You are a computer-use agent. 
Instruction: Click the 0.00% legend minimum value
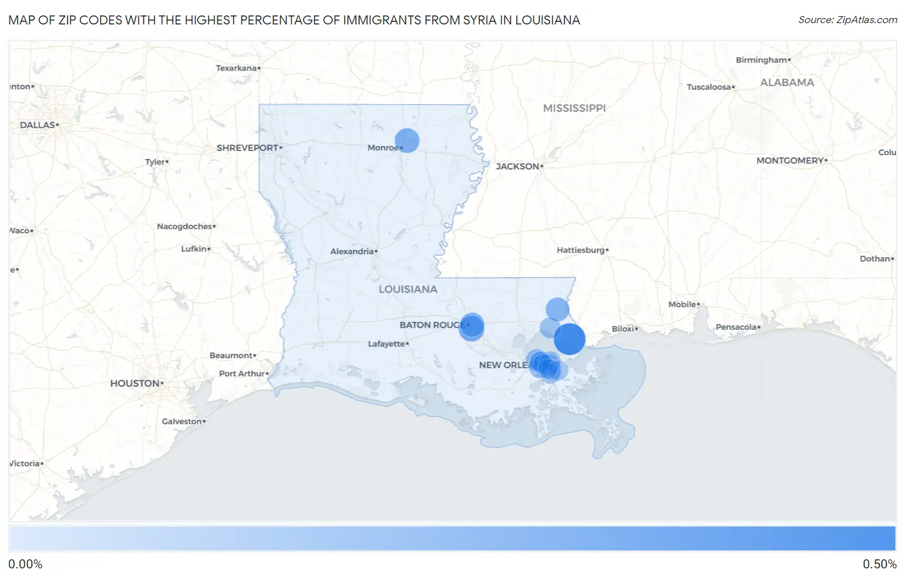[25, 564]
